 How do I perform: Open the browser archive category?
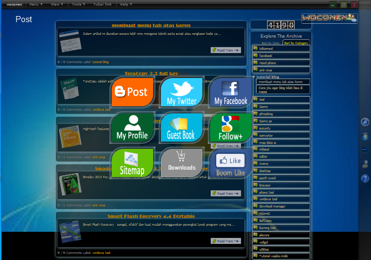[281, 185]
